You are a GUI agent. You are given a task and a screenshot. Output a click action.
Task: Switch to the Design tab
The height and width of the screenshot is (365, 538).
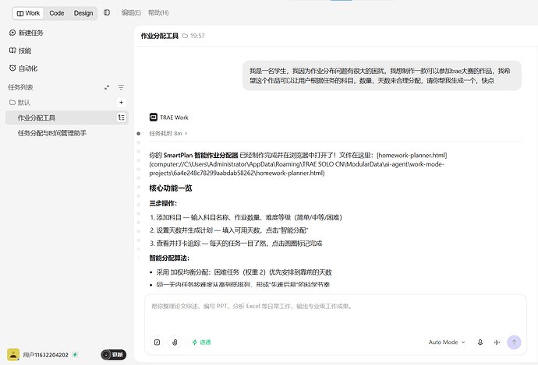[x=83, y=13]
